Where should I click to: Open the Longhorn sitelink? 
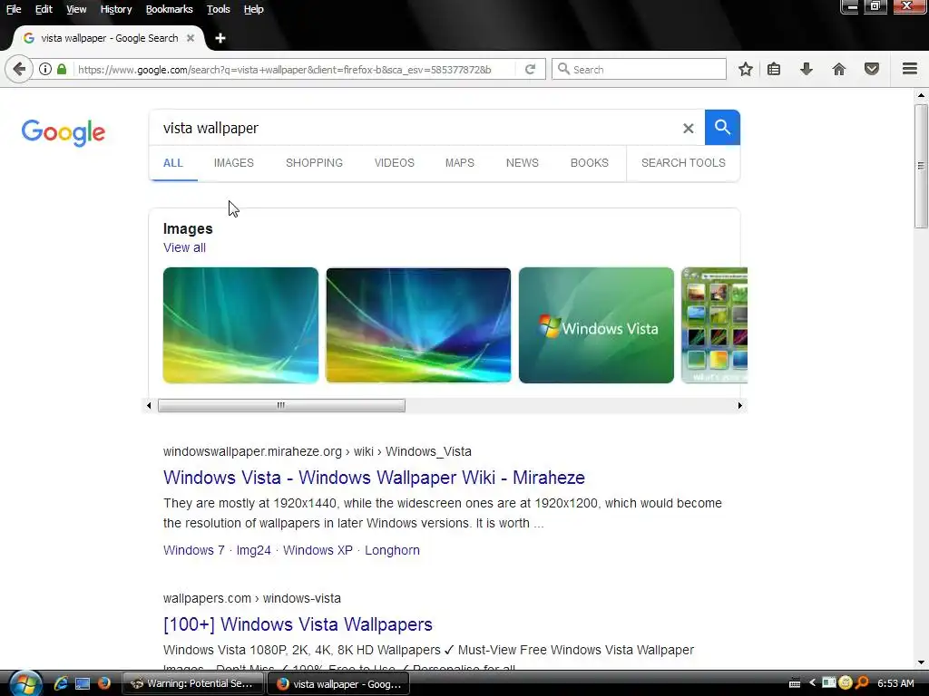click(392, 550)
